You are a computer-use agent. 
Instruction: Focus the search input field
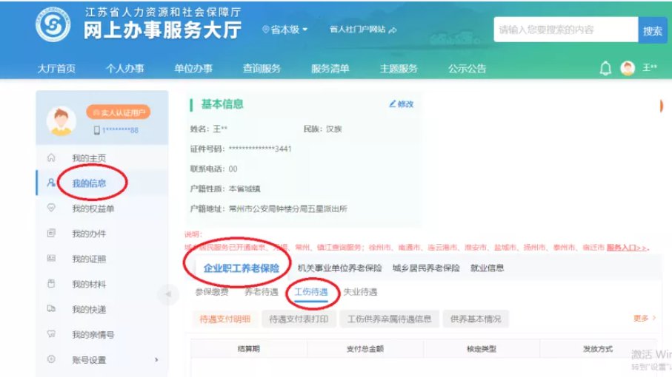click(x=565, y=30)
